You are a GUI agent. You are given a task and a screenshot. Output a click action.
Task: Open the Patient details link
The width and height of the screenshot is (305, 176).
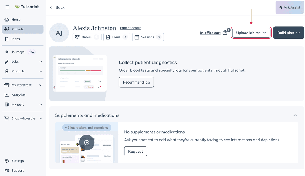130,28
